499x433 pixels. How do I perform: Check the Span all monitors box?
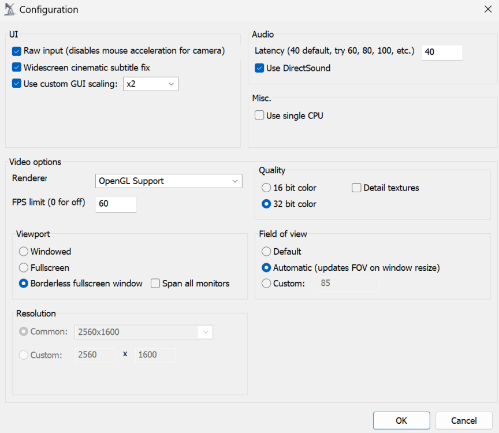[155, 283]
